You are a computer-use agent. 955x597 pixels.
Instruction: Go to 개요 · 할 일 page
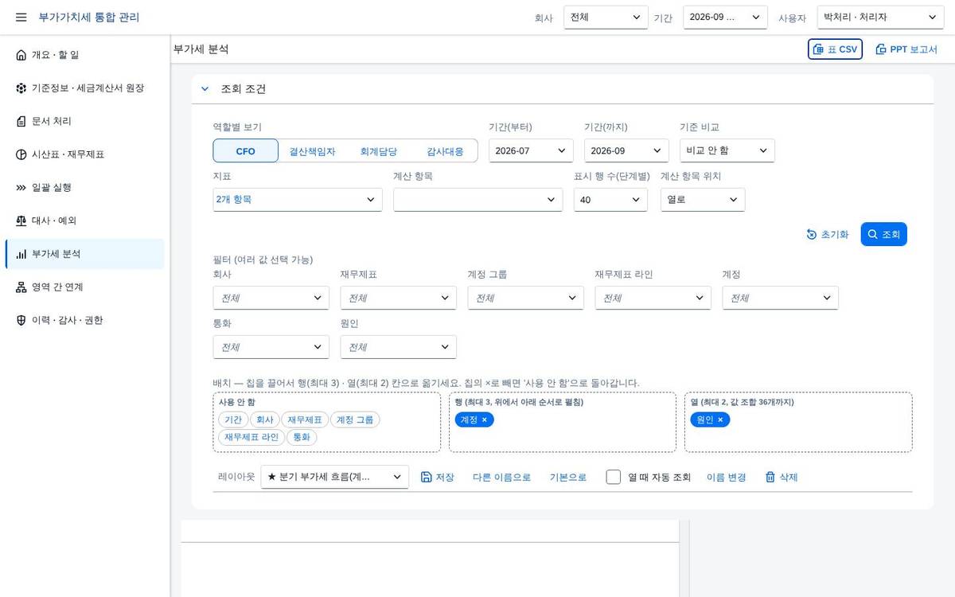[x=84, y=55]
